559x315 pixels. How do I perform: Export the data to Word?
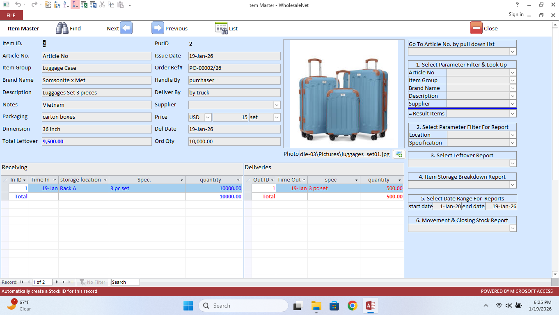tap(93, 5)
